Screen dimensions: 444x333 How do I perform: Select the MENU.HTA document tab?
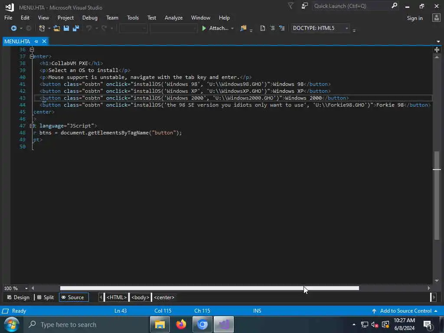coord(17,41)
